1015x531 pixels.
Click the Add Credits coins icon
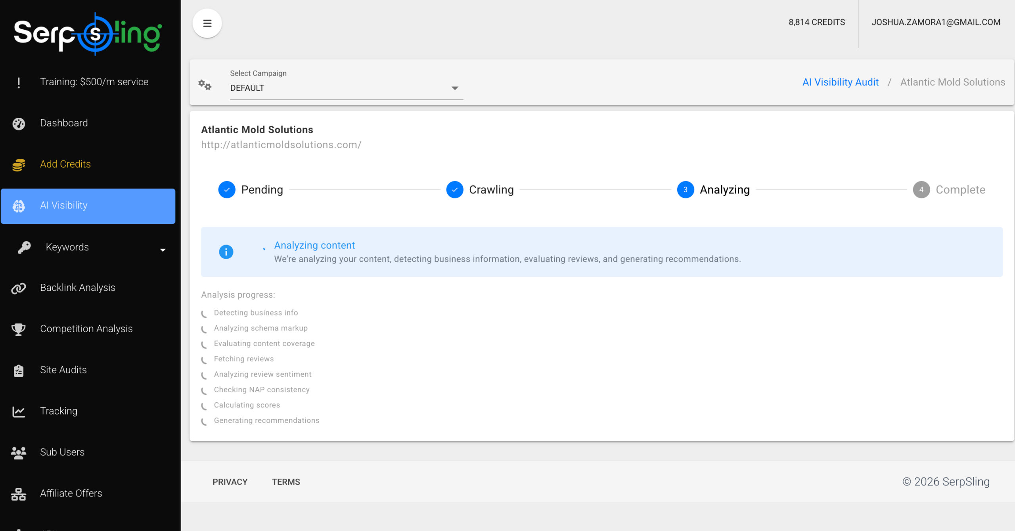tap(19, 164)
